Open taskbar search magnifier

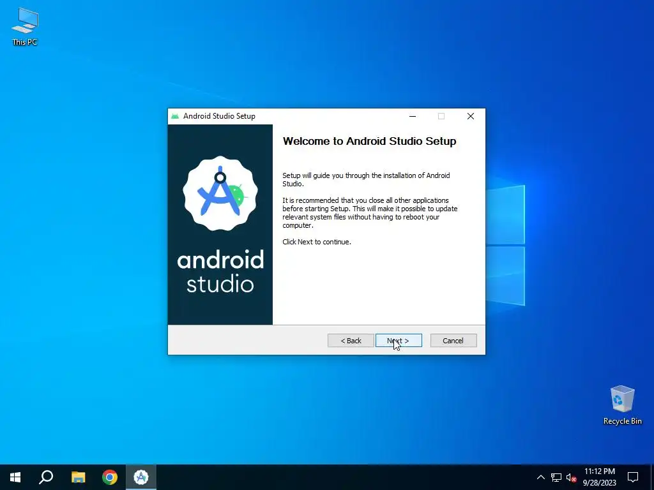tap(46, 477)
